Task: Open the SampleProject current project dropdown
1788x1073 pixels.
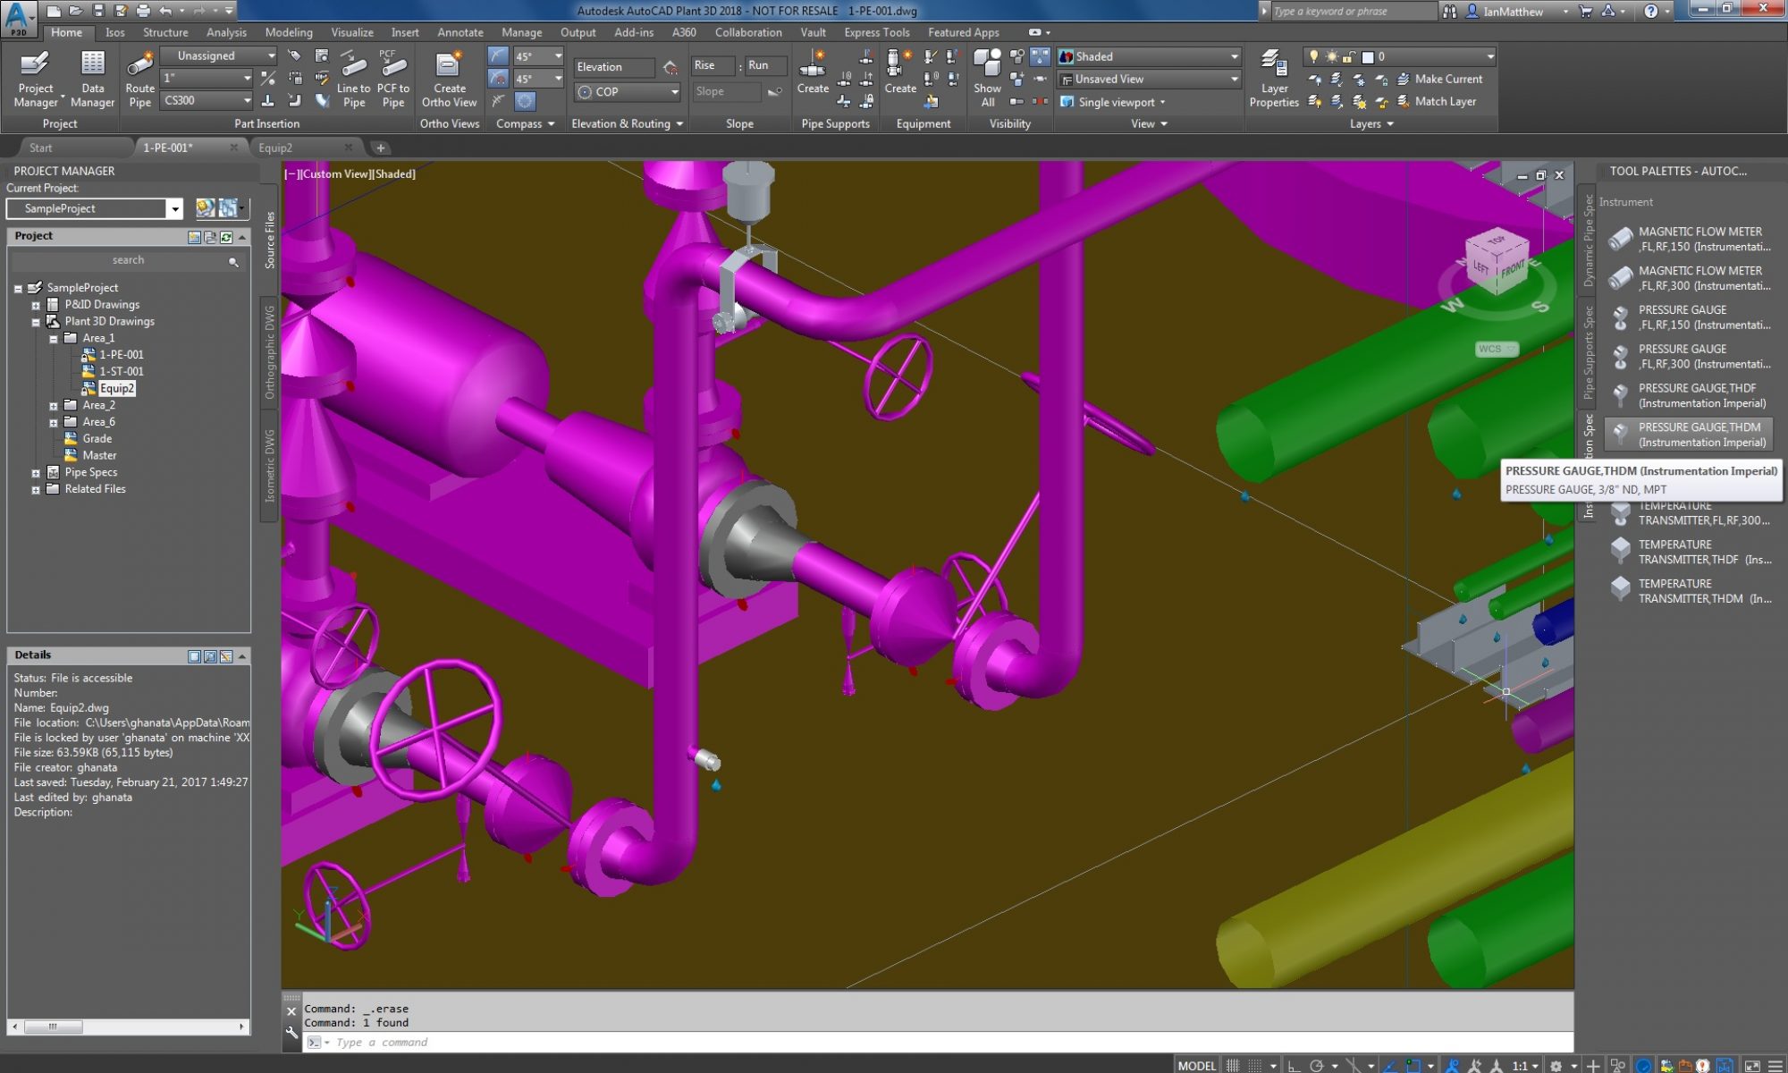Action: (x=95, y=208)
